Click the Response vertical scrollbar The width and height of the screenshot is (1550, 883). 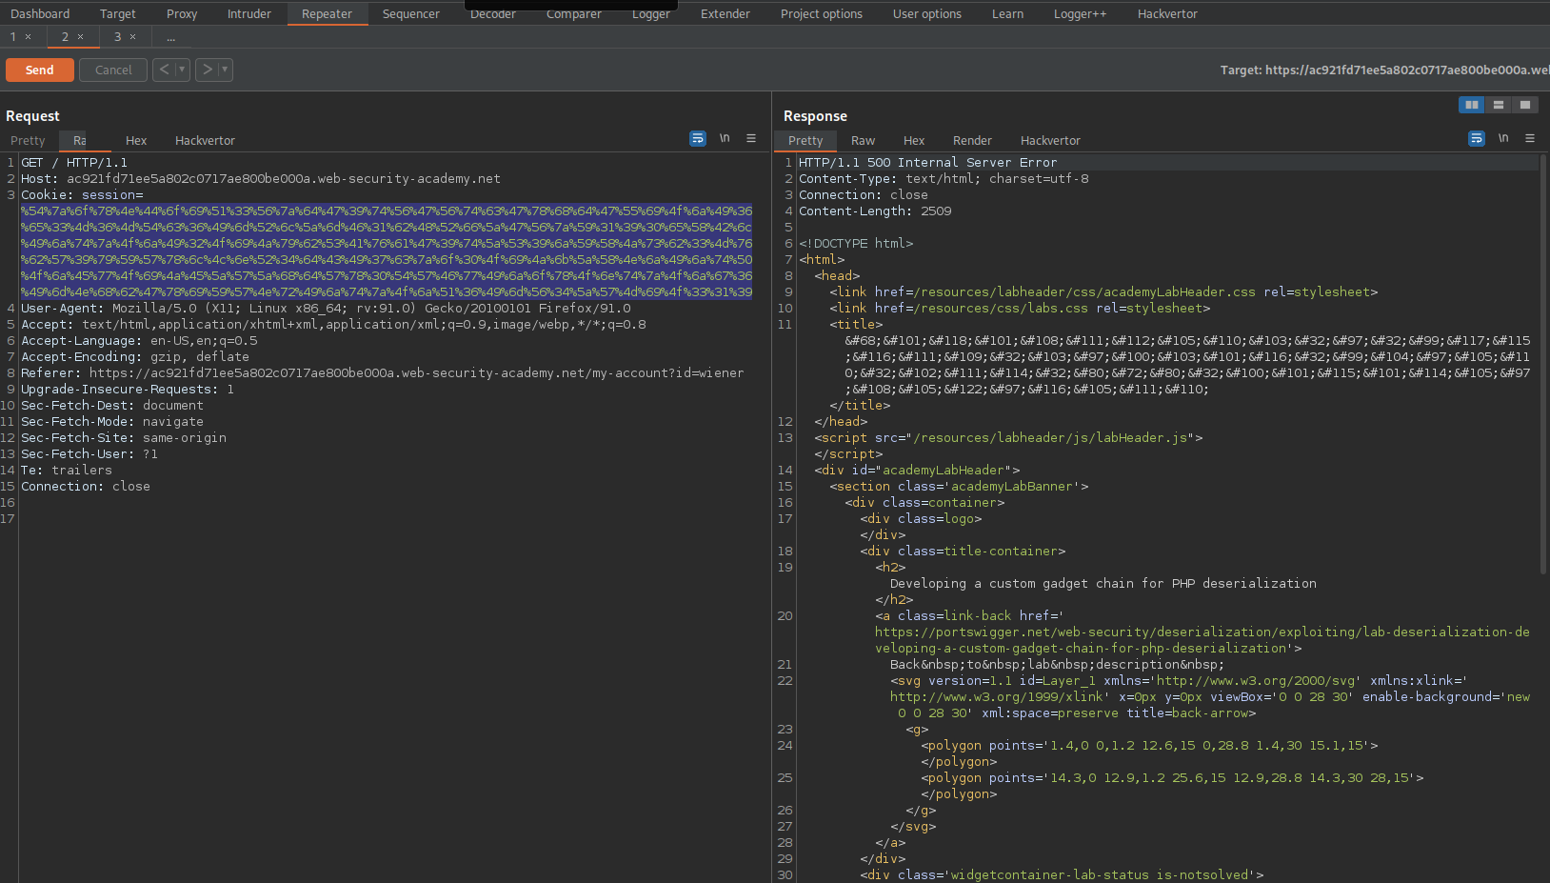(1543, 365)
